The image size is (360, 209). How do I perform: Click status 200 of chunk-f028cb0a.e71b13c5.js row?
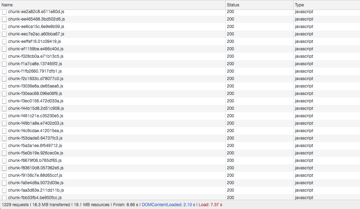231,56
